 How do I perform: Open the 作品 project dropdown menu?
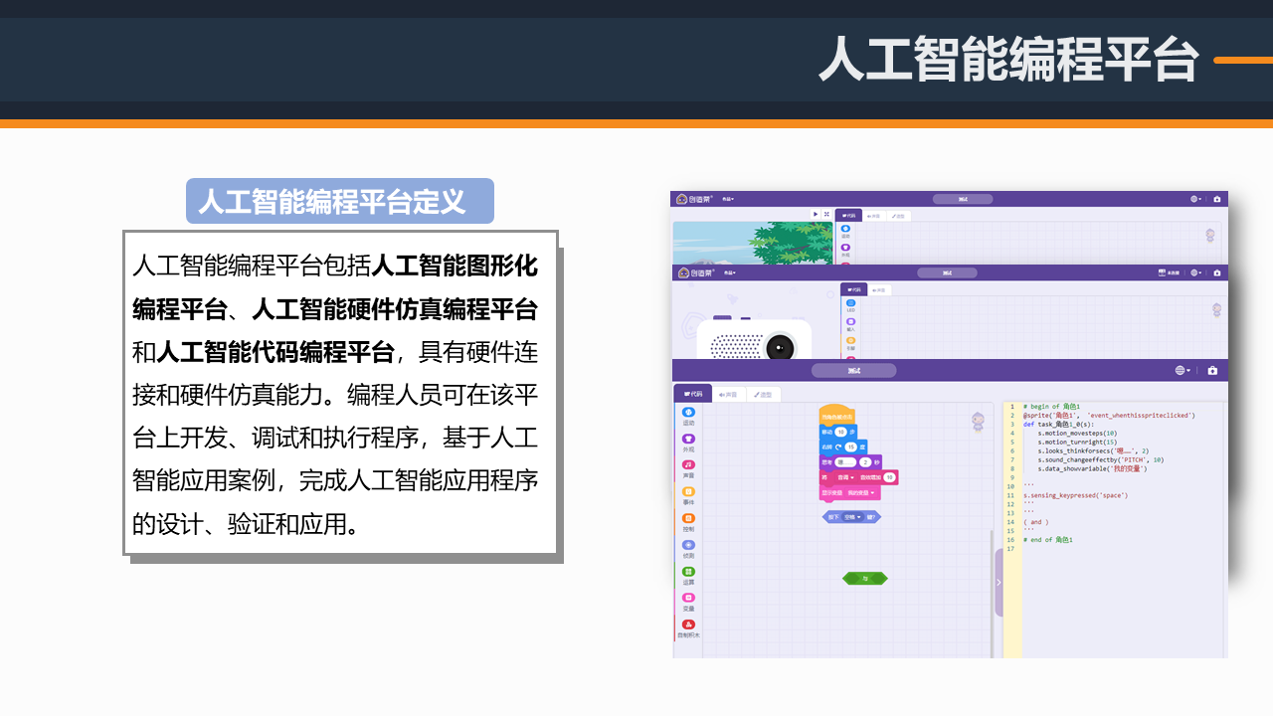[x=729, y=199]
